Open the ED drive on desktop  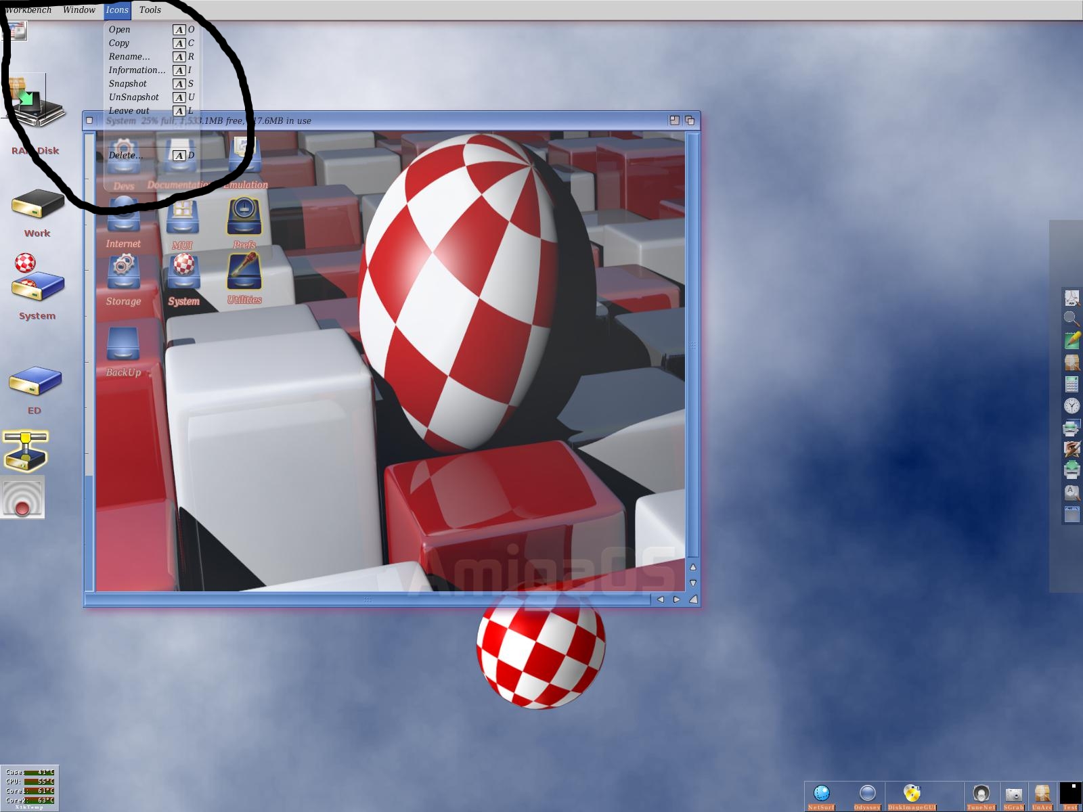tap(35, 382)
